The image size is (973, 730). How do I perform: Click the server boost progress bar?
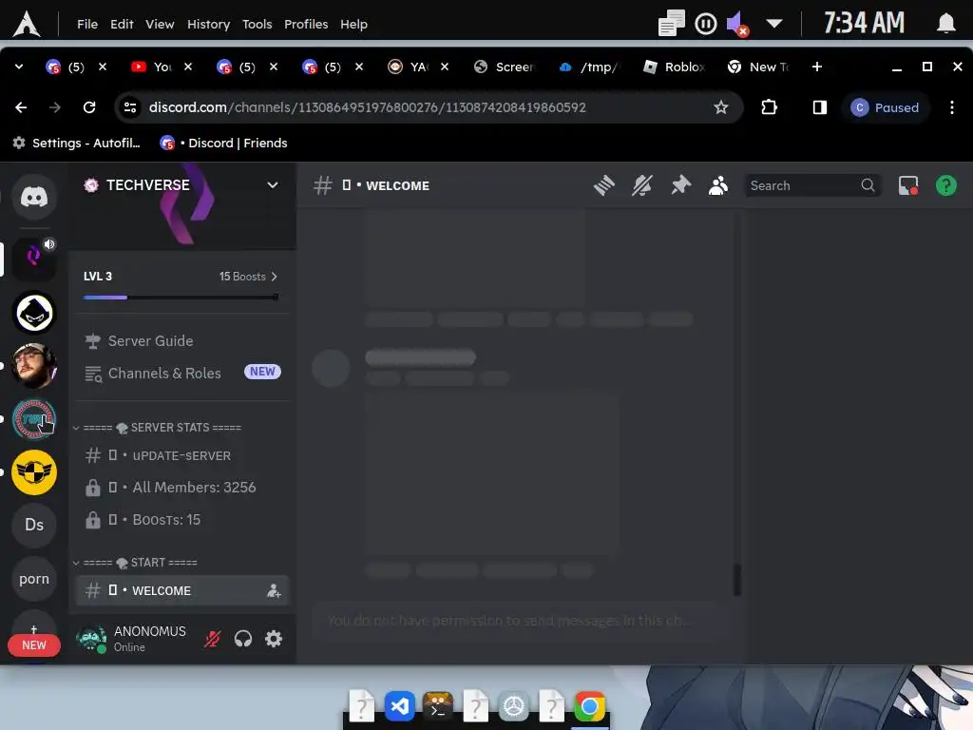(181, 298)
